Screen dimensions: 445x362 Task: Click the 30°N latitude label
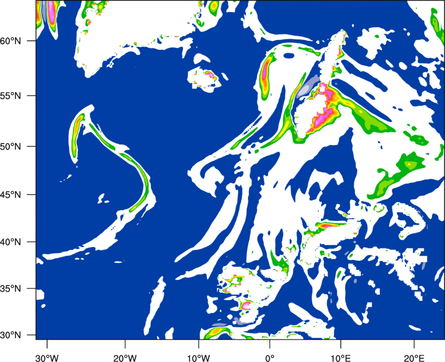tap(11, 335)
